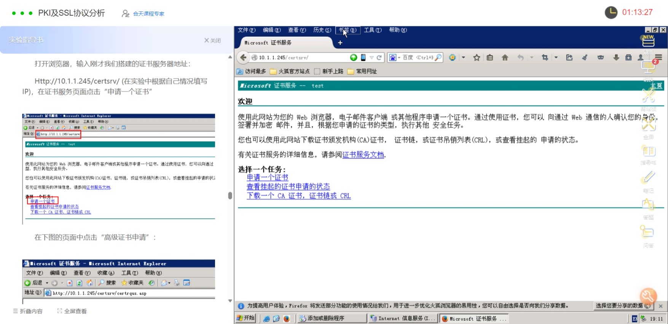Click 查看挂起的证书申请的状态 link
Image resolution: width=668 pixels, height=324 pixels.
click(288, 187)
